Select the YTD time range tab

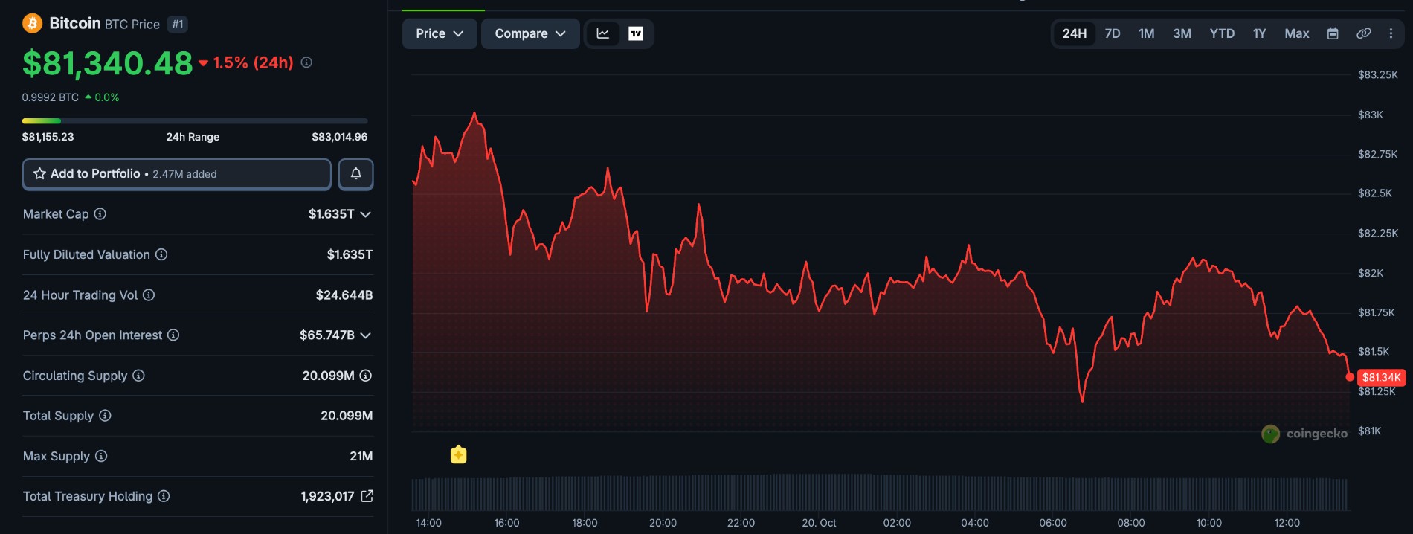click(1222, 33)
